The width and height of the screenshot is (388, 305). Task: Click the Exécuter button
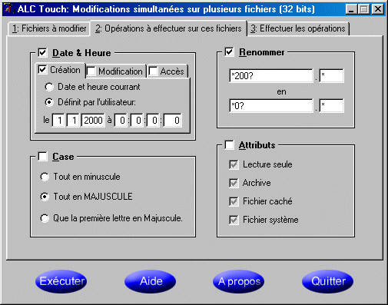pos(61,281)
